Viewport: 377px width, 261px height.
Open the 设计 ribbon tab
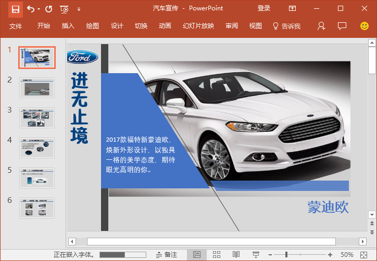[x=117, y=26]
